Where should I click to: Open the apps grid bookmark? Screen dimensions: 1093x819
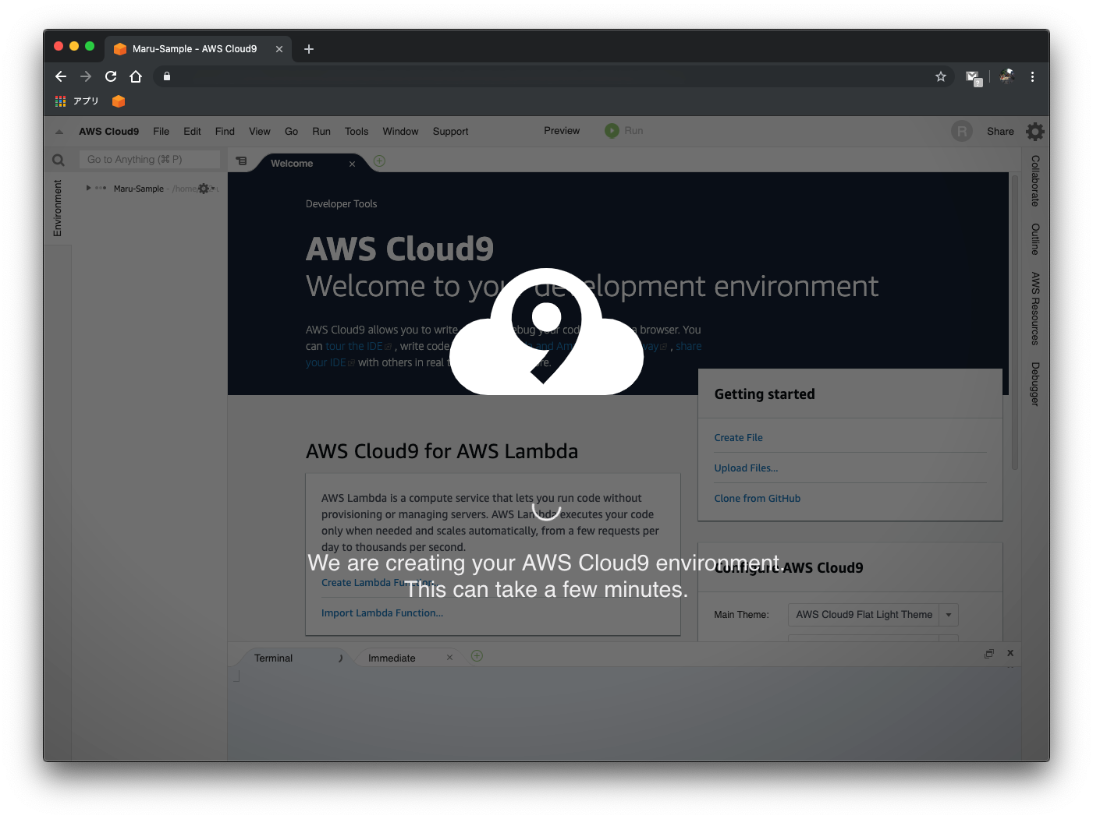[76, 101]
